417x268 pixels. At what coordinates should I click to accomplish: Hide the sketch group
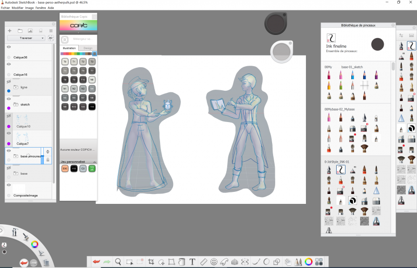pyautogui.click(x=9, y=99)
